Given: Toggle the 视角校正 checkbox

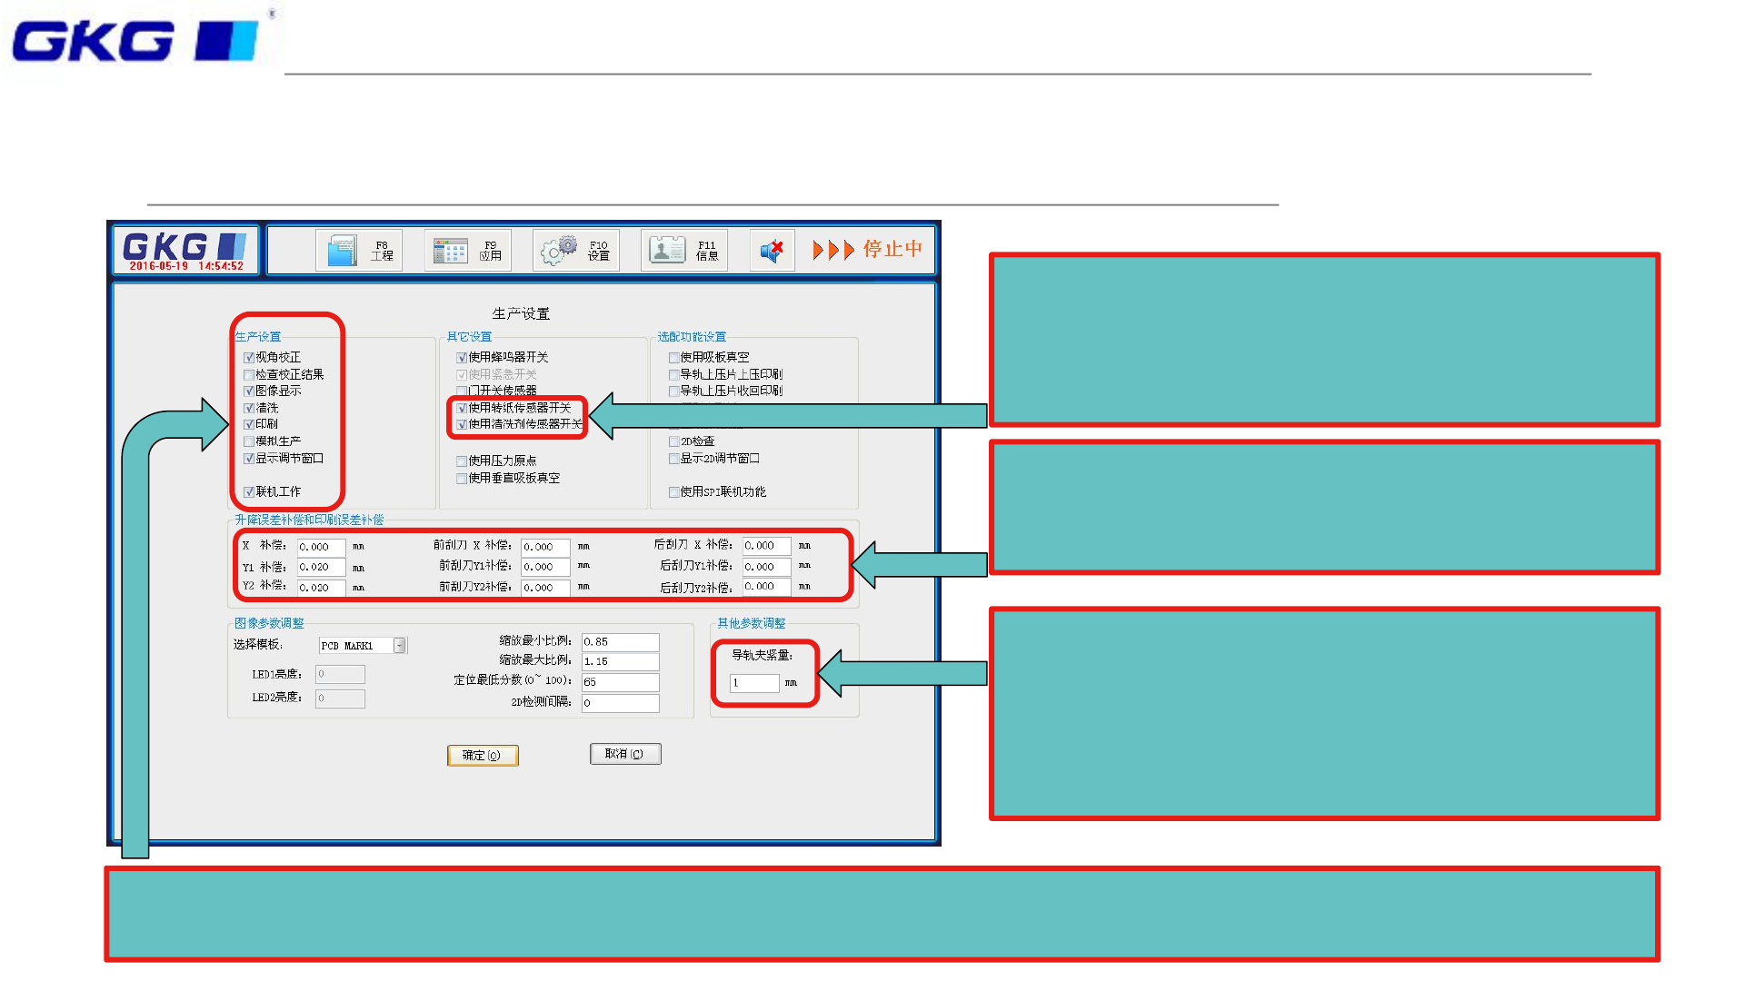Looking at the screenshot, I should [249, 358].
